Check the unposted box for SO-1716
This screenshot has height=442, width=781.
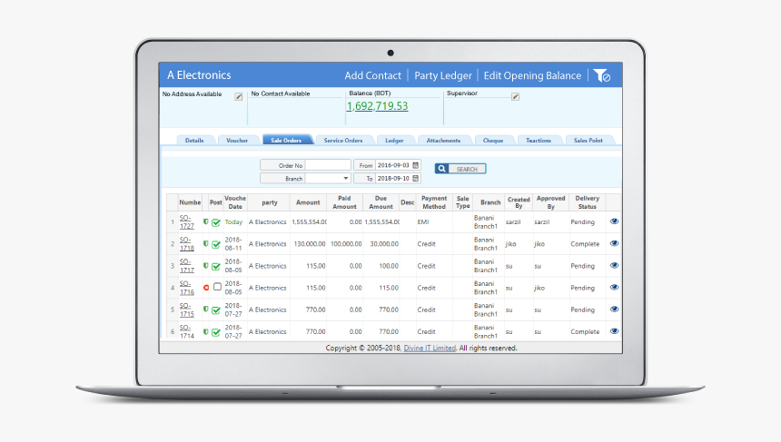pyautogui.click(x=217, y=287)
